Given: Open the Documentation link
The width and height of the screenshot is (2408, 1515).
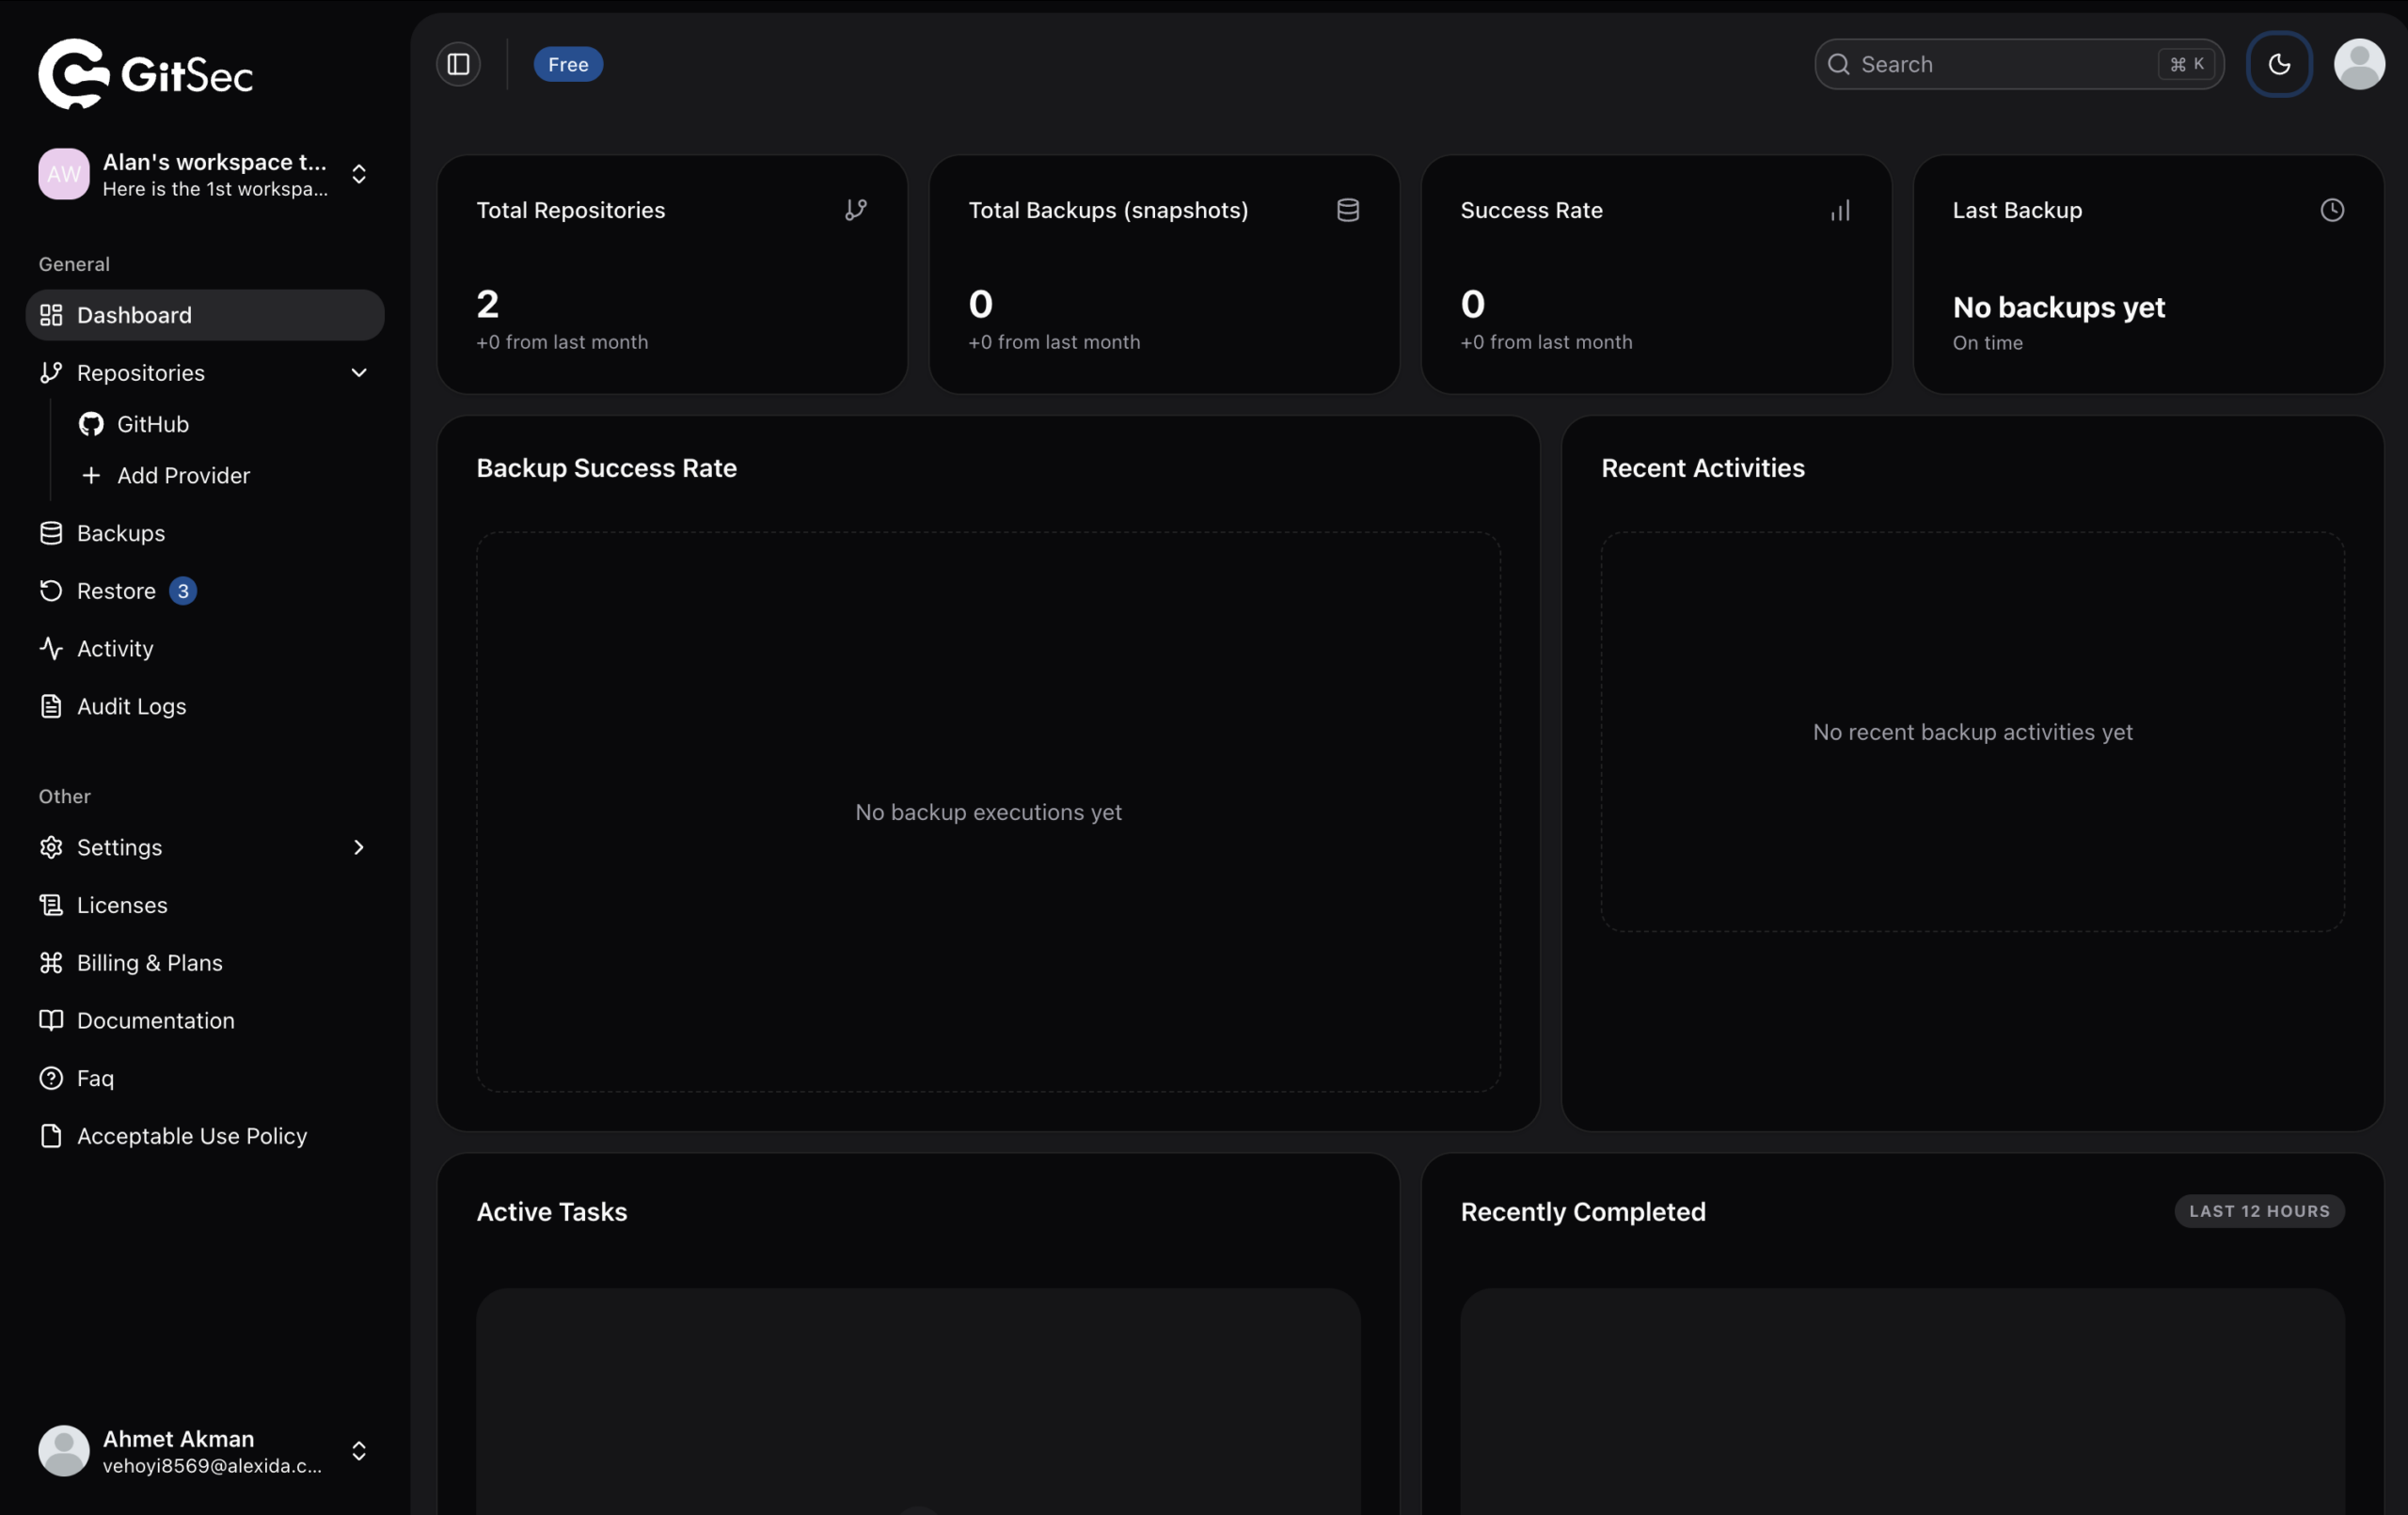Looking at the screenshot, I should pos(155,1020).
